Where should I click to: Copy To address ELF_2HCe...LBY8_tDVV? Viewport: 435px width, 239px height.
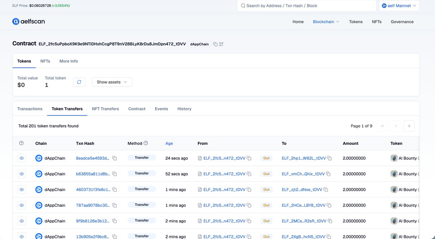(x=329, y=205)
